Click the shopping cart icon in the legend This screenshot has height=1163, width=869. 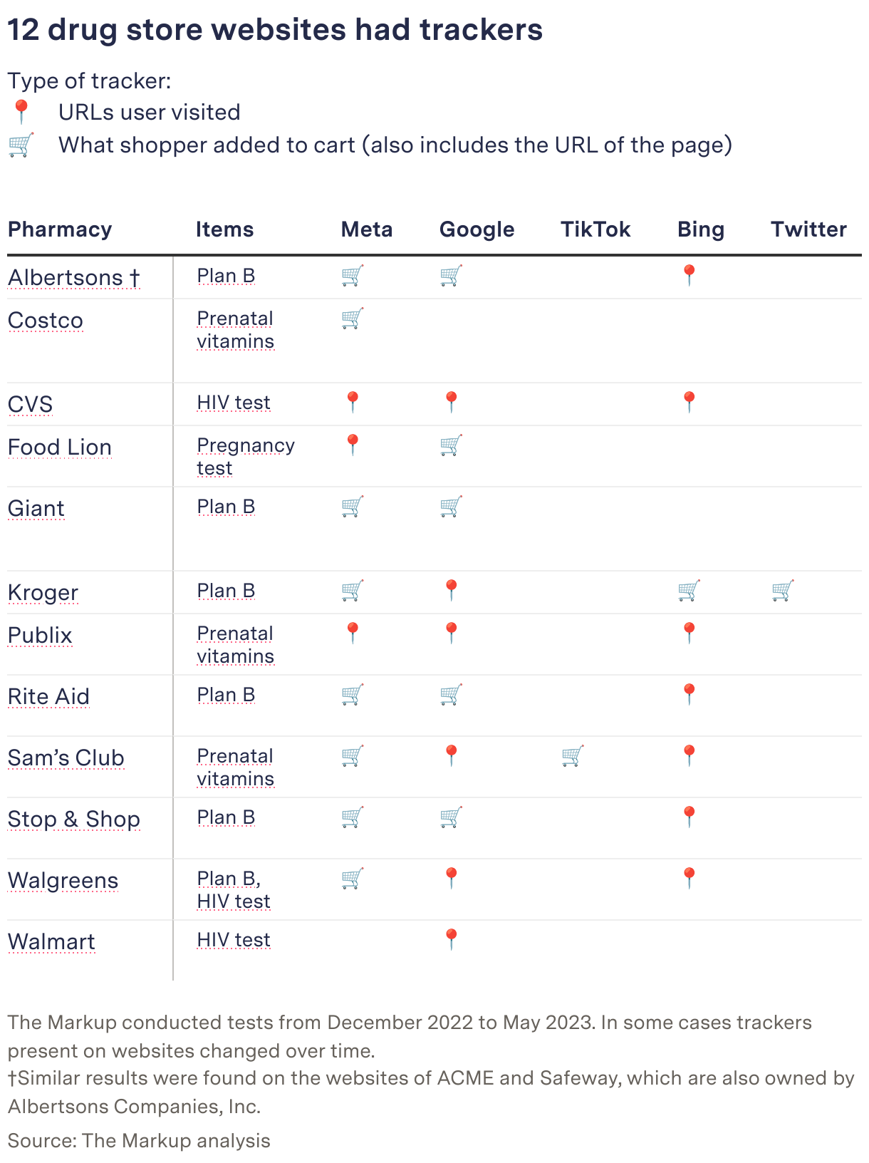pos(21,145)
